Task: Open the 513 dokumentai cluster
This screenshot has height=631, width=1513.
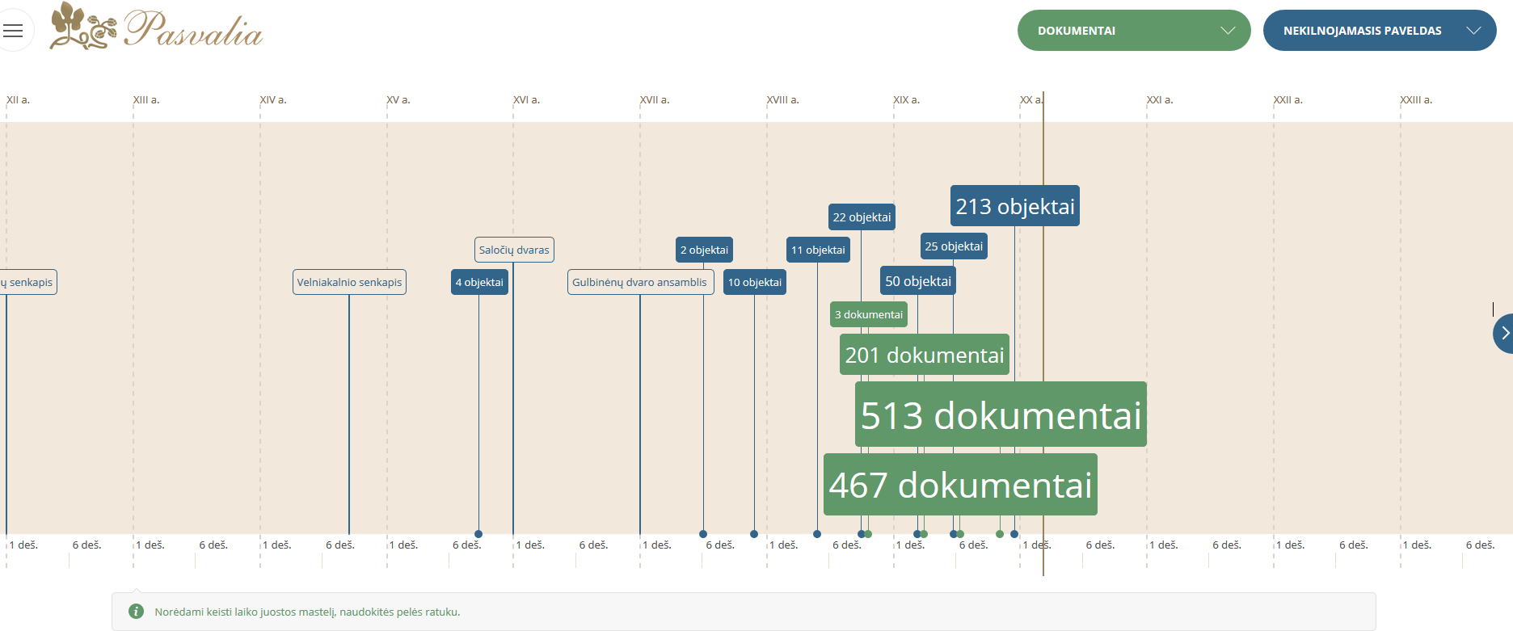Action: tap(1000, 414)
